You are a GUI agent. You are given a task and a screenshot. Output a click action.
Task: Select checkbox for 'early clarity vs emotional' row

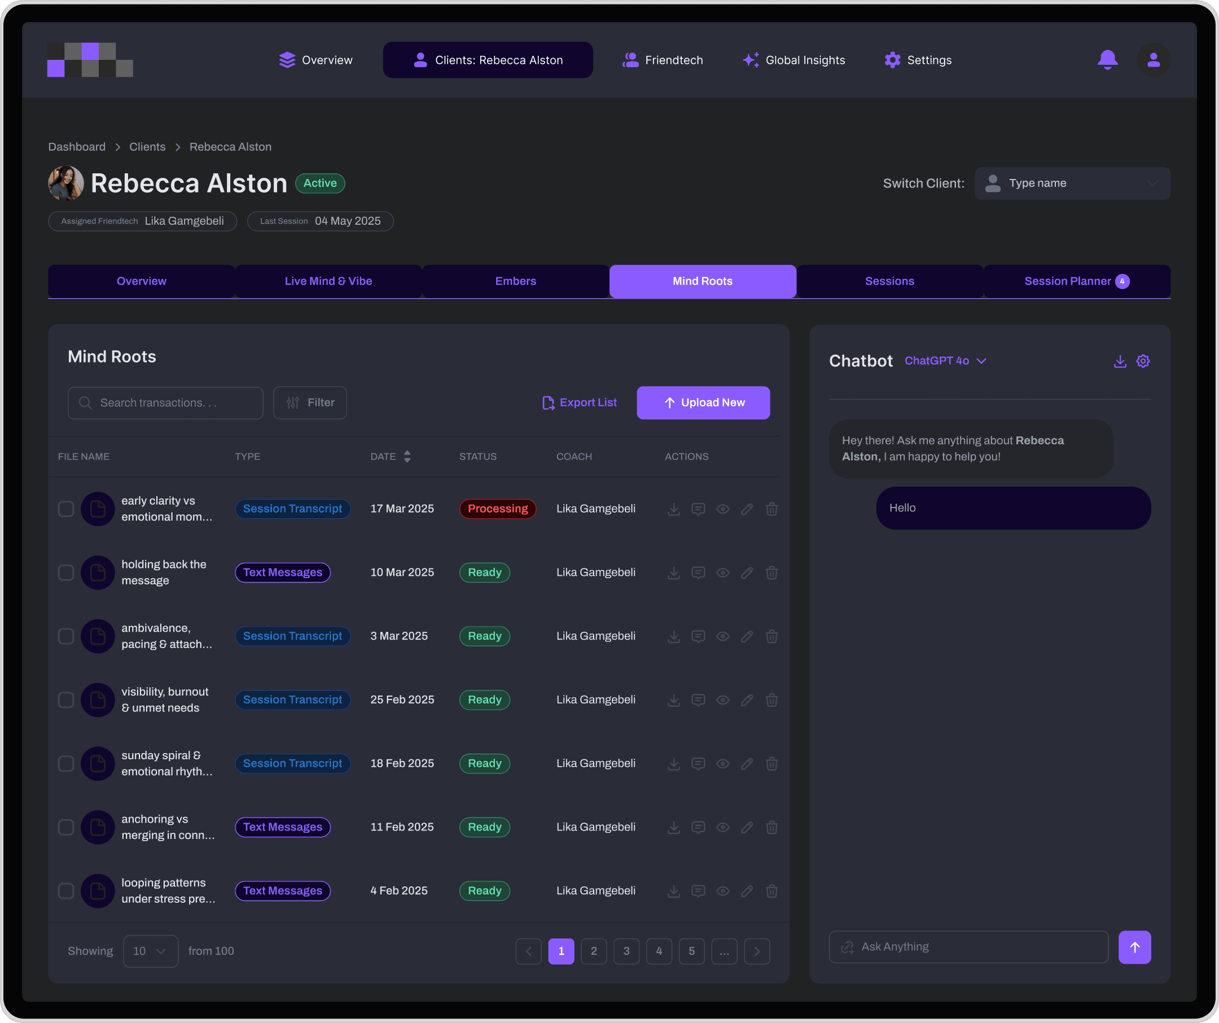[x=66, y=509]
